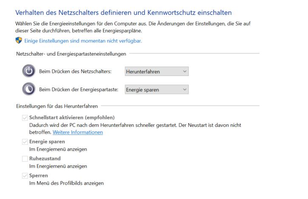Open the Netzschalter action dropdown showing Herunterfahren

(x=156, y=72)
